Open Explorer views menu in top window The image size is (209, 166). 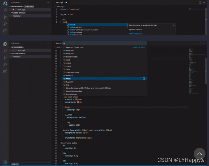48,3
